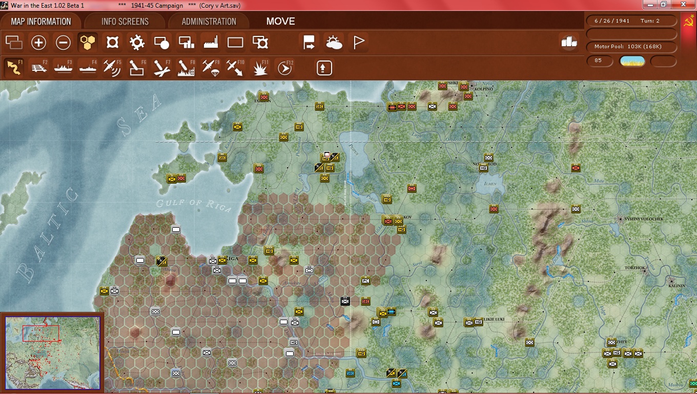Click the 85 value box
This screenshot has width=697, height=394.
600,61
